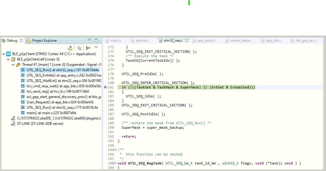The height and width of the screenshot is (171, 326).
Task: Click the C file icon on main.c tab
Action: 107,41
